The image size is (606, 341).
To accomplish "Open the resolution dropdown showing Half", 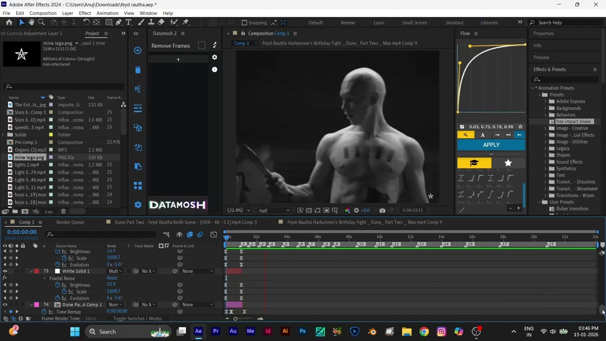I will click(x=274, y=210).
